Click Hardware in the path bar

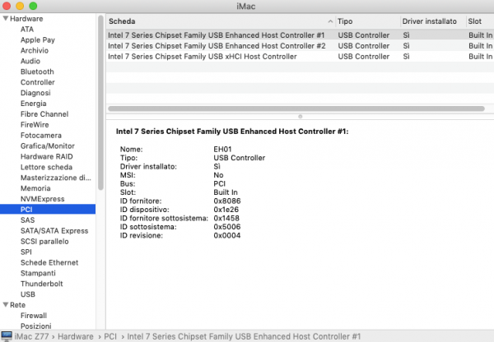[x=76, y=336]
